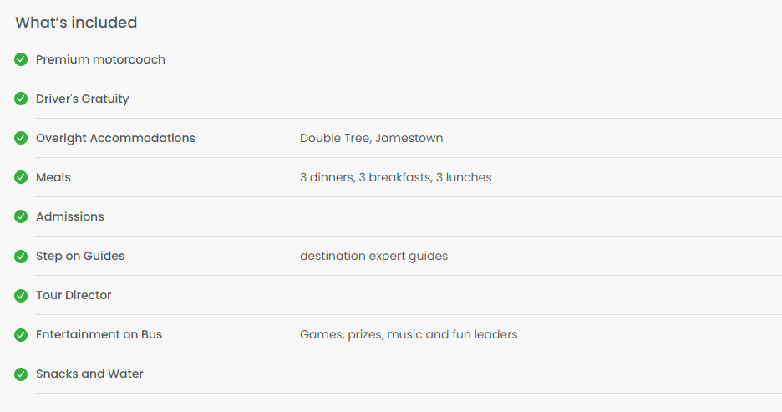Click destination expert guides description
Viewport: 782px width, 412px height.
[373, 256]
